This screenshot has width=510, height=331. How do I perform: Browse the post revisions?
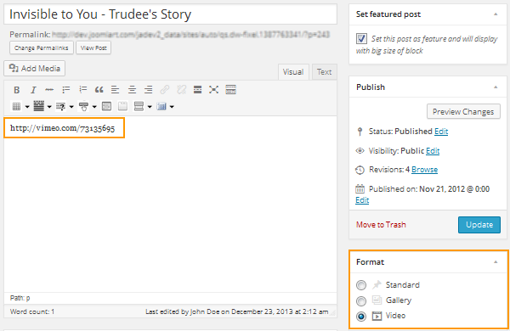click(424, 170)
